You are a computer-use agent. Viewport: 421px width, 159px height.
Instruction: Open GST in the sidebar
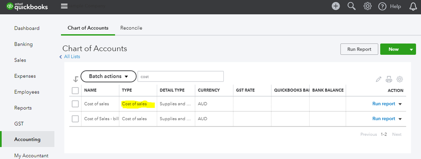(x=19, y=124)
